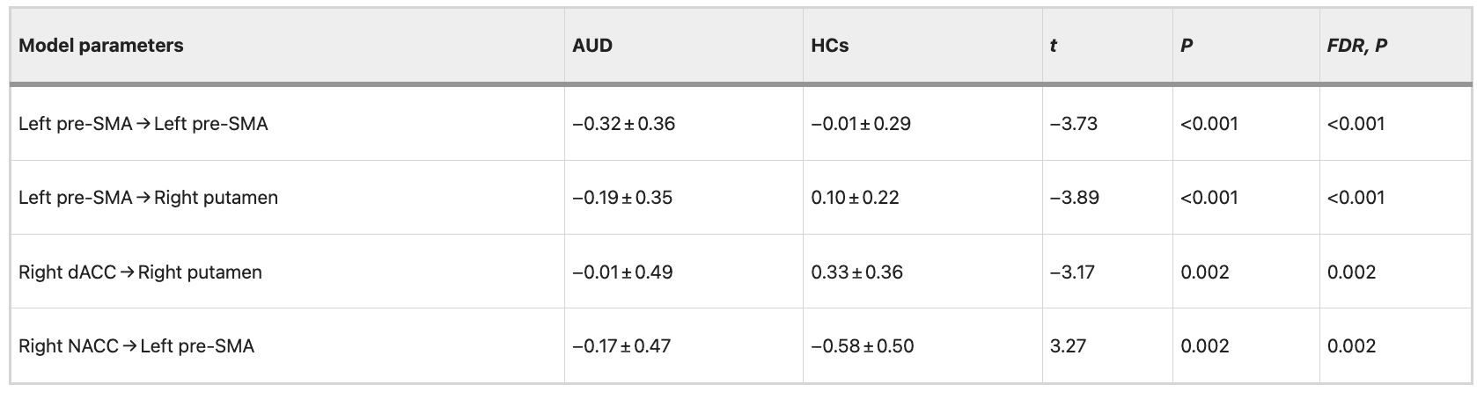Click AUD value −0.32 ± 0.36
This screenshot has width=1477, height=399.
pos(623,124)
